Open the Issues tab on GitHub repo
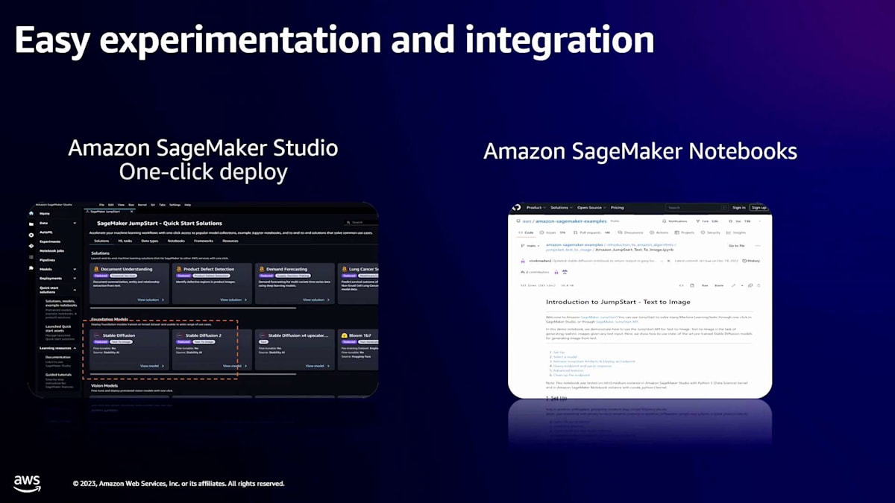Viewport: 895px width, 503px height. coord(553,232)
